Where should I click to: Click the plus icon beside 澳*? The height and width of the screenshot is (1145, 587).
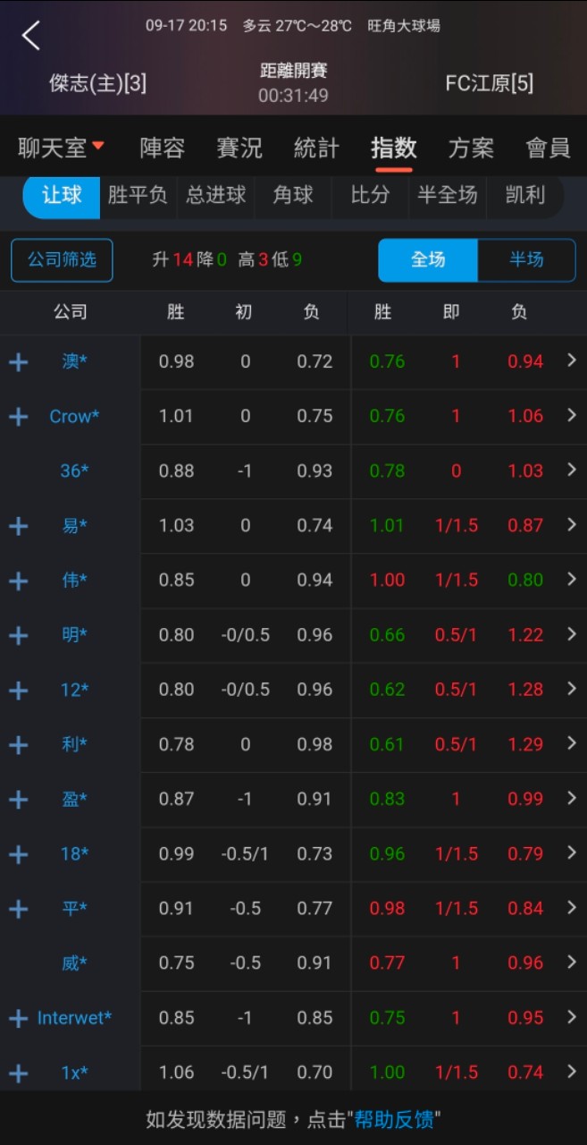pos(18,362)
